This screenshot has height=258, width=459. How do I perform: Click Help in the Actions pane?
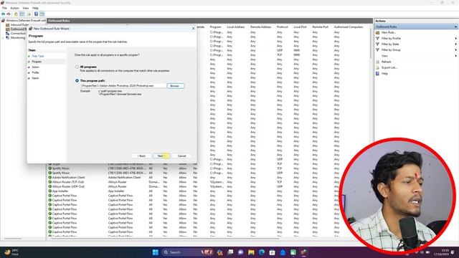point(384,73)
